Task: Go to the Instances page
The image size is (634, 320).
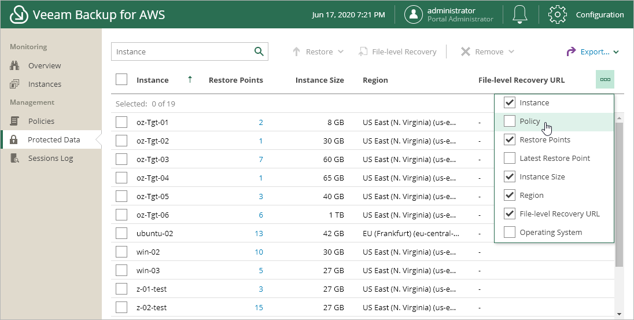Action: [45, 84]
